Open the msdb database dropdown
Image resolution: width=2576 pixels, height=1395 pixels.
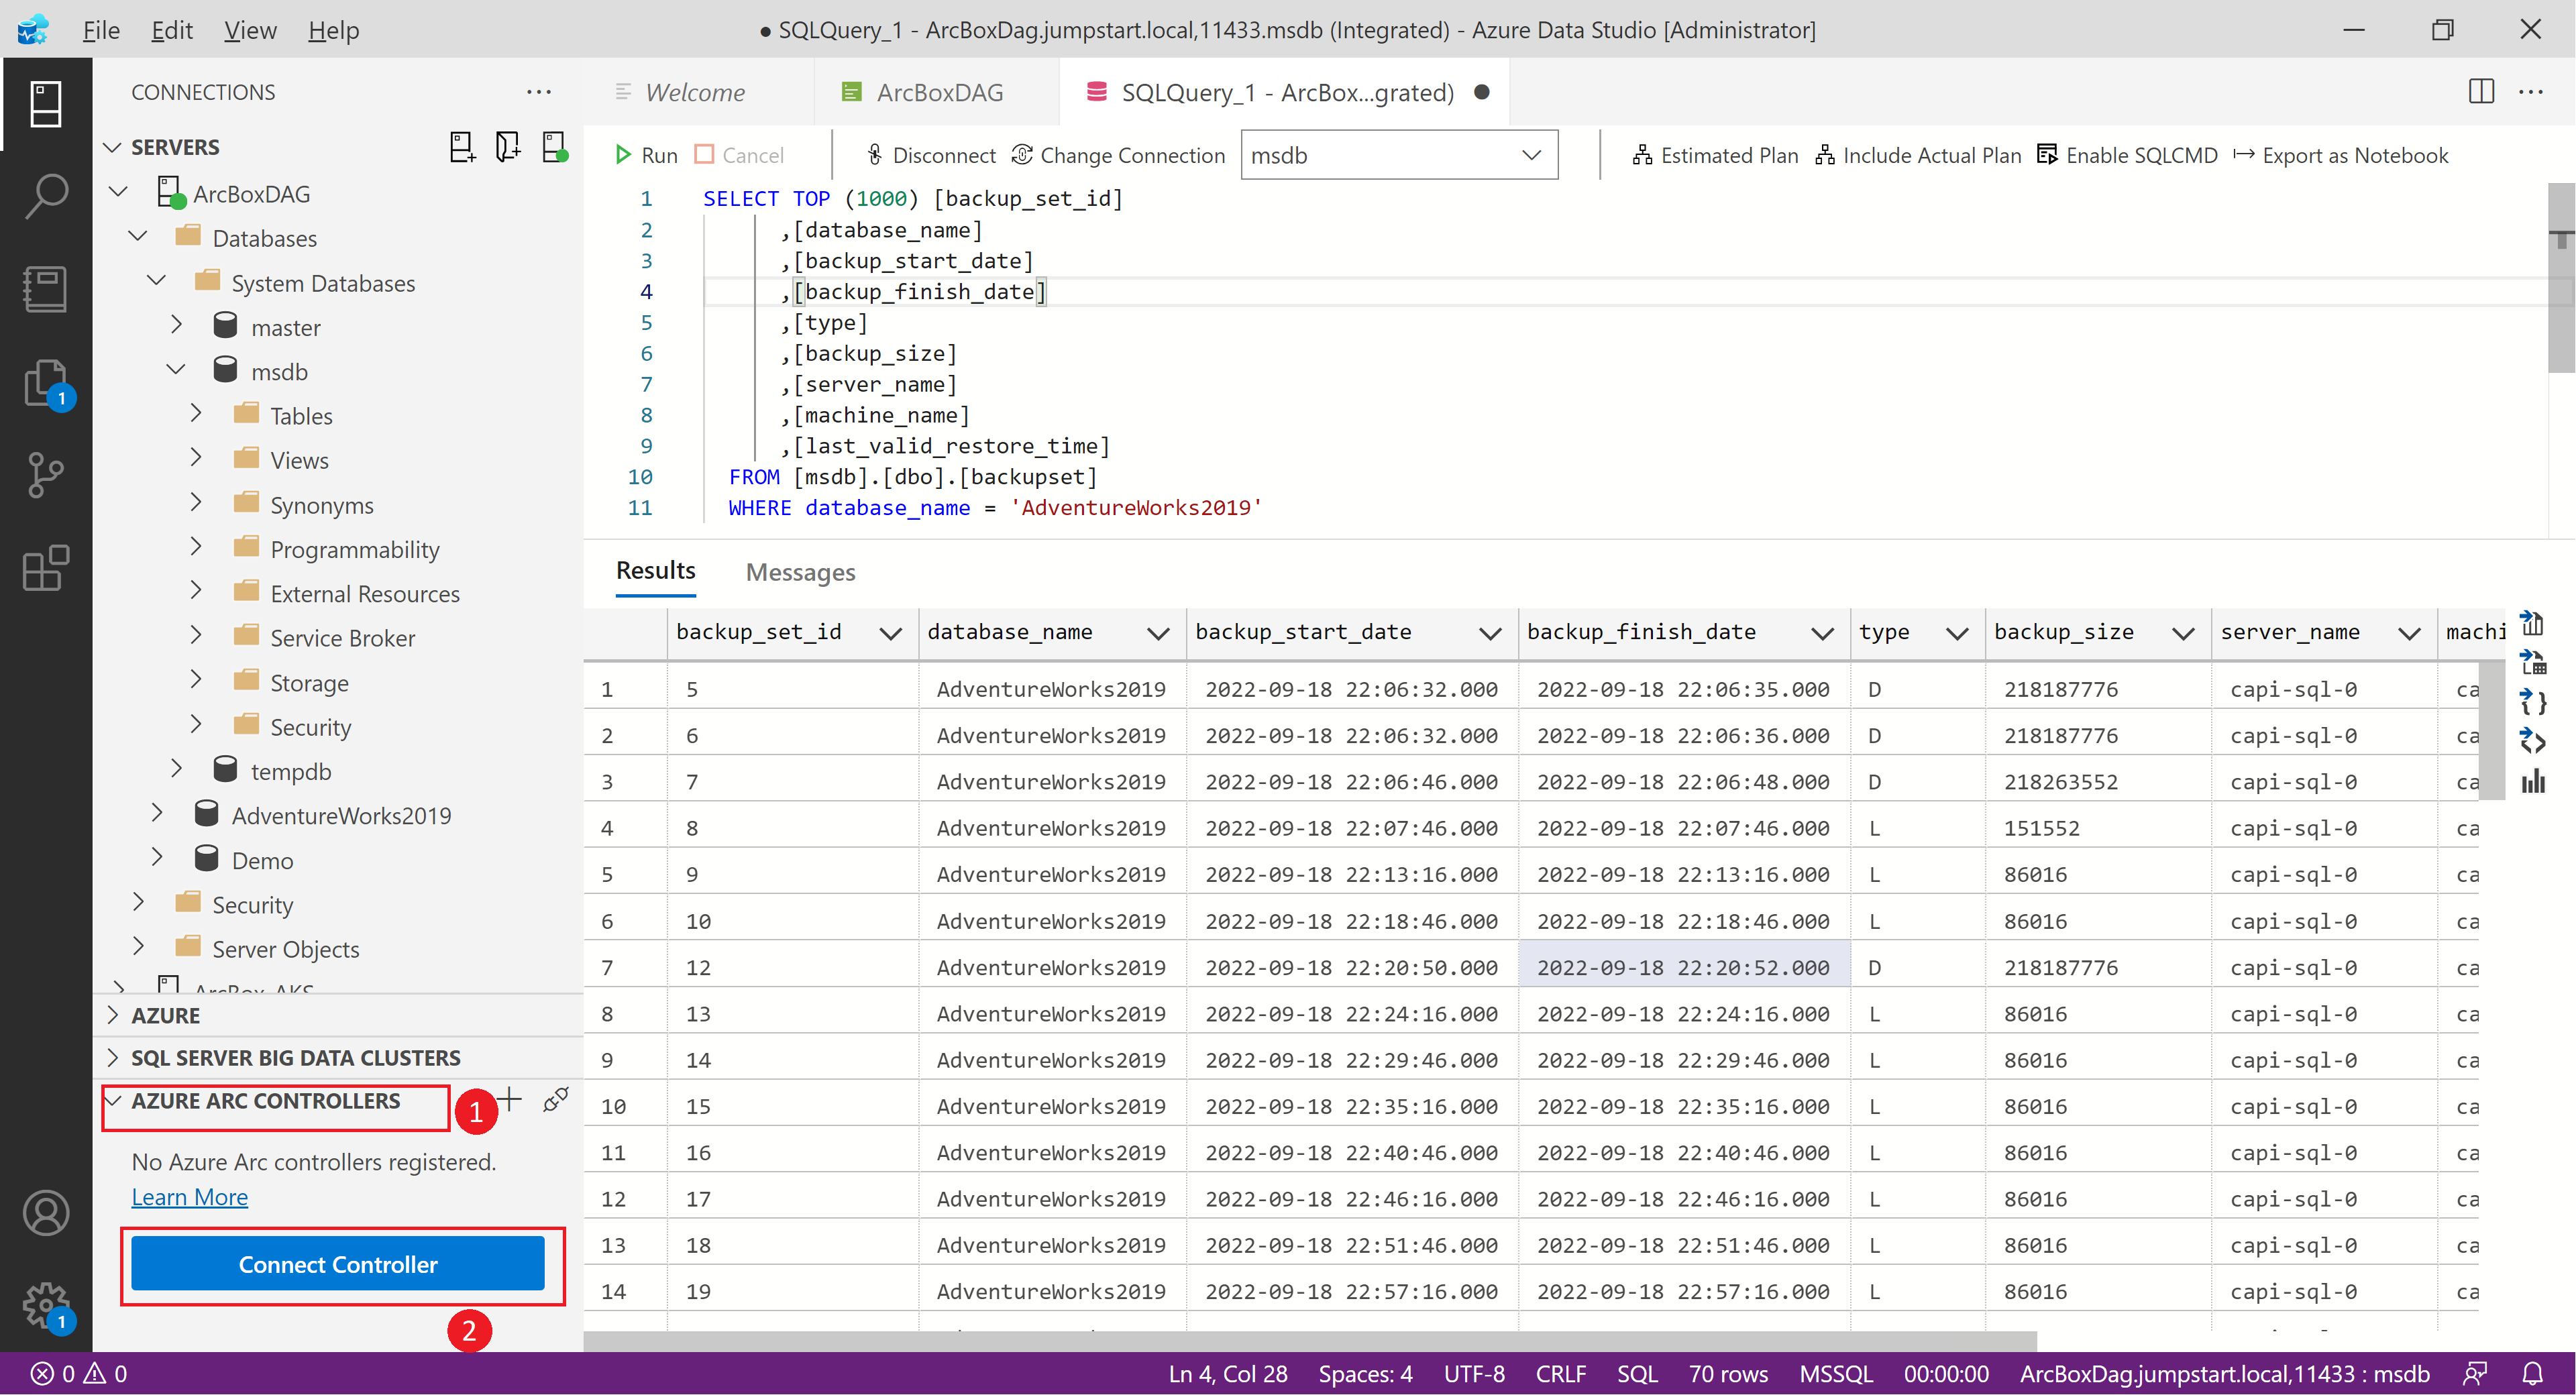click(1399, 155)
